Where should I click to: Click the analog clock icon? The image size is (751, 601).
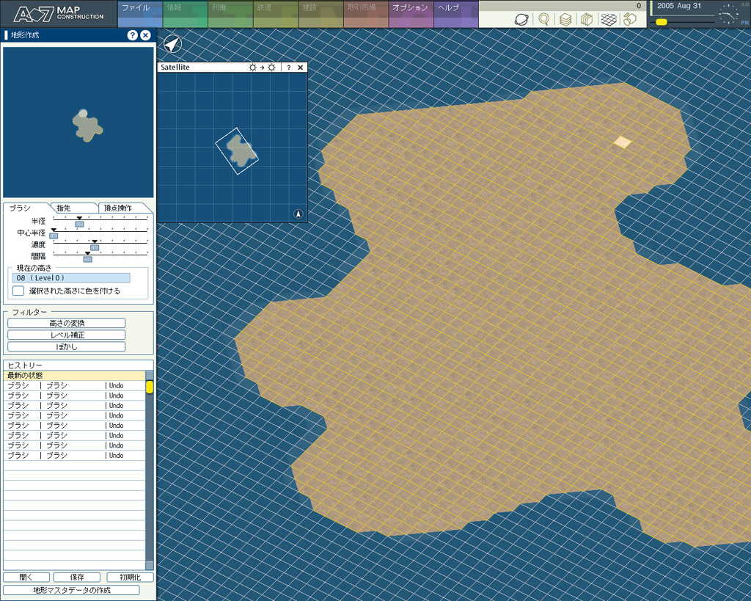click(x=728, y=14)
